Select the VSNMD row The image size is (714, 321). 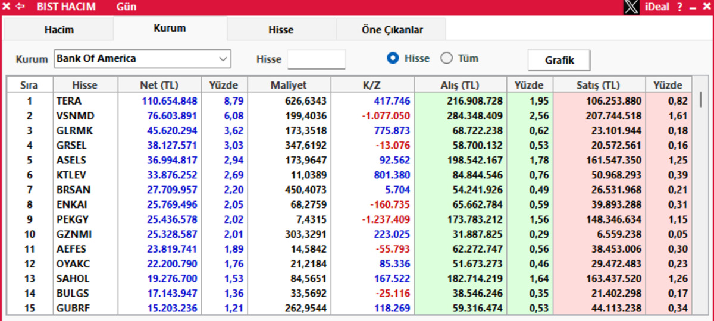tap(349, 116)
